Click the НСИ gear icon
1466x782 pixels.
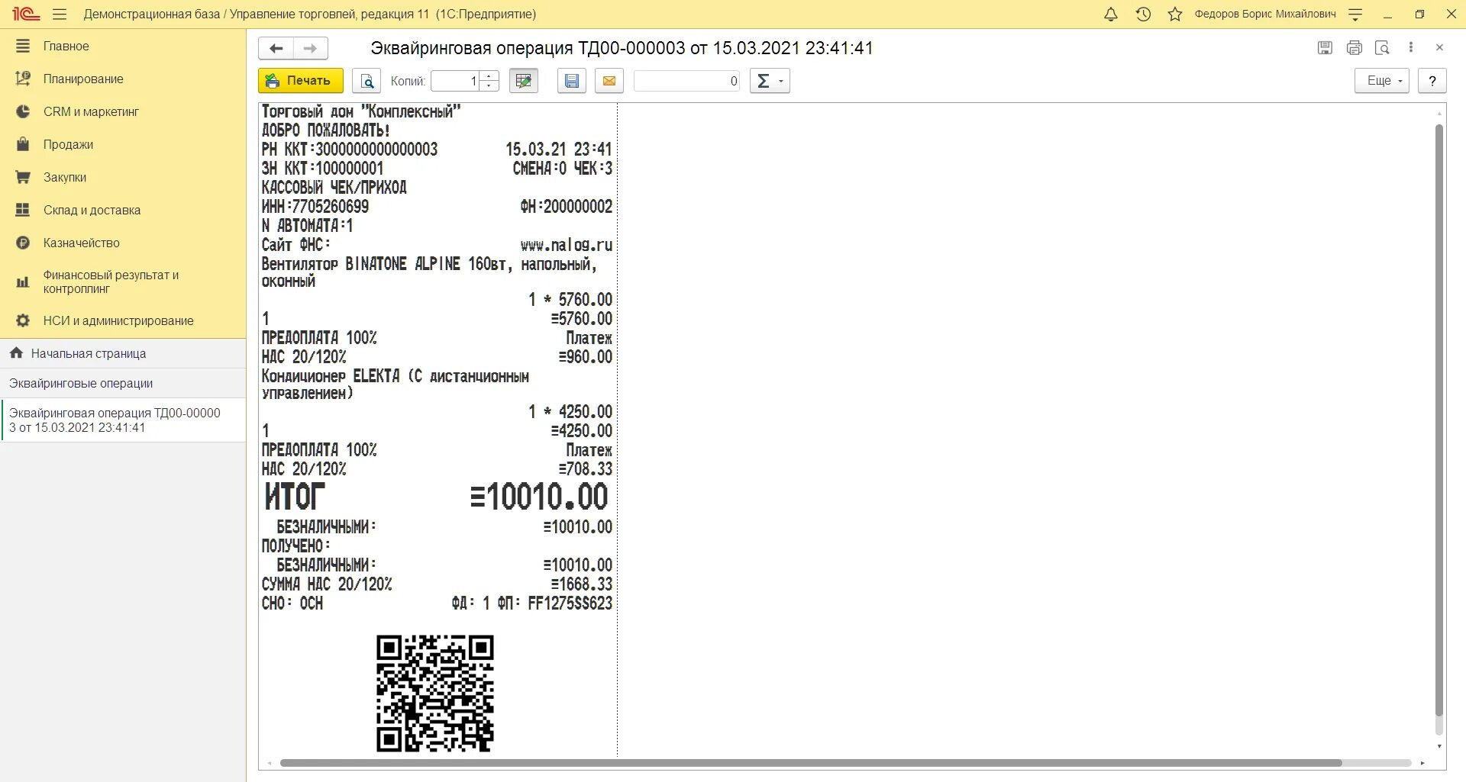point(23,320)
